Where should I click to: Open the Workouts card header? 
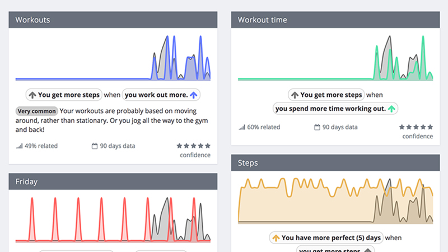[113, 20]
